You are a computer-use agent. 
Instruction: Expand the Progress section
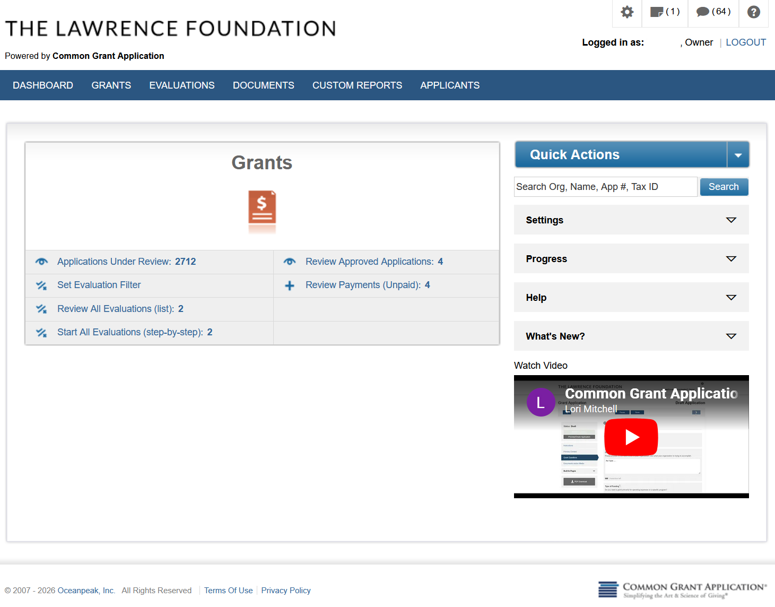point(631,258)
